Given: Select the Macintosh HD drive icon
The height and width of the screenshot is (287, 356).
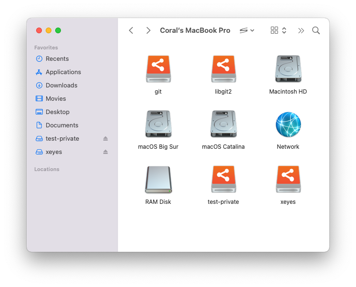Looking at the screenshot, I should [288, 69].
